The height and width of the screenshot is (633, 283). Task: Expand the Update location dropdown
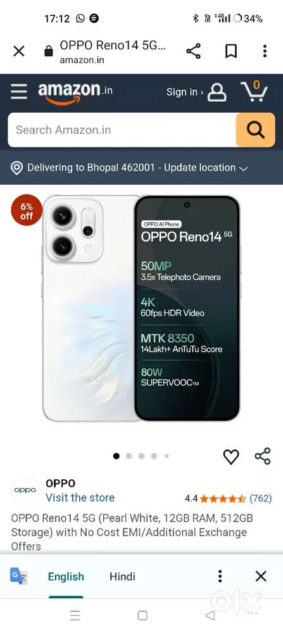[243, 168]
